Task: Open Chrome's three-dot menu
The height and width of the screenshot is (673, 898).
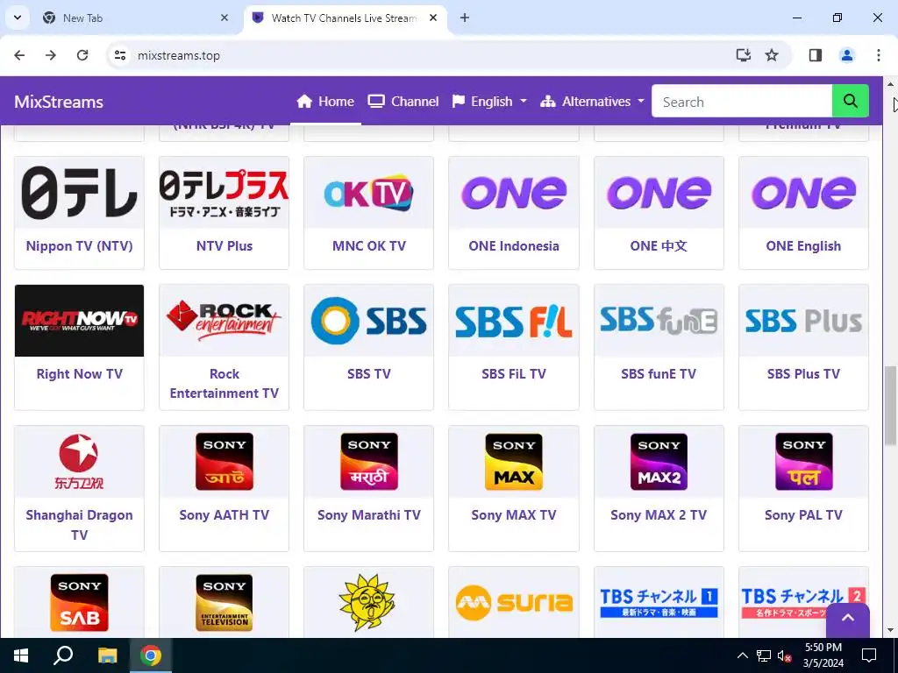Action: [x=878, y=55]
